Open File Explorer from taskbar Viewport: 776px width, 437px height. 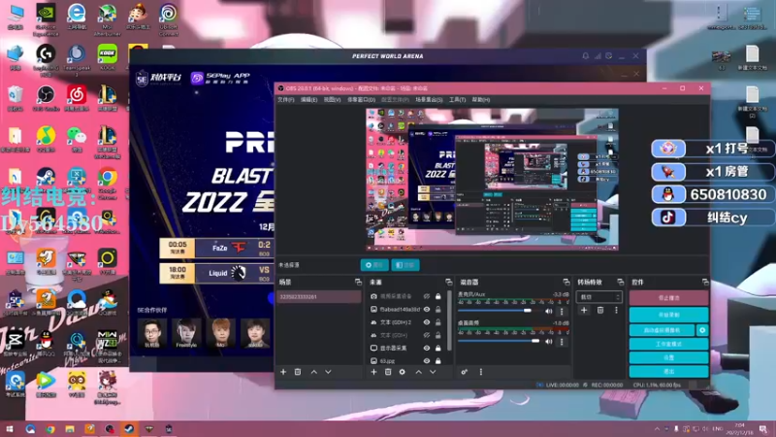(x=70, y=428)
